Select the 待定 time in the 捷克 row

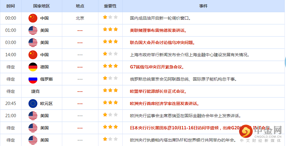[10, 91]
